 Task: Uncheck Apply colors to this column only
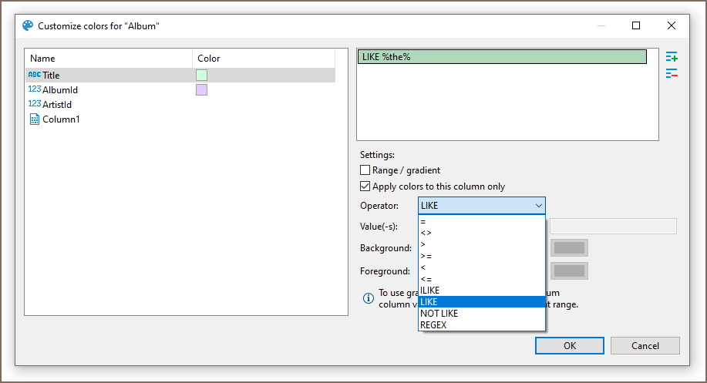(x=365, y=186)
